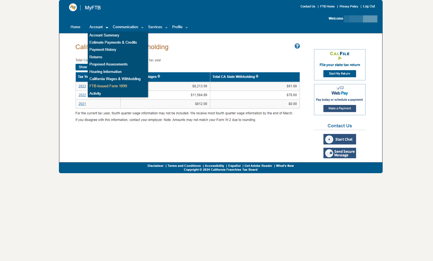
Task: Open the 2021 tax year link
Action: tap(82, 104)
